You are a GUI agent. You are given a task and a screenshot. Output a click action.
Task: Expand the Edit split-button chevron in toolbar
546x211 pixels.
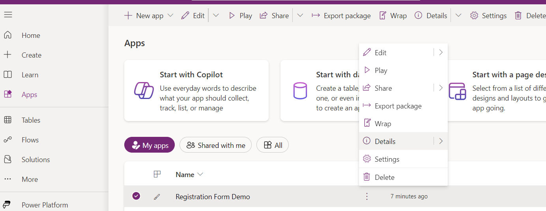coord(216,16)
